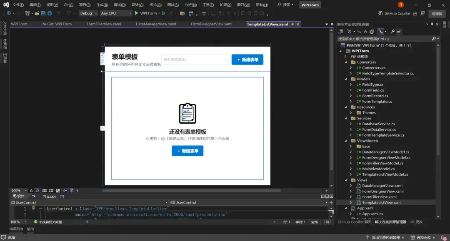The height and width of the screenshot is (241, 450).
Task: Switch to XAML pane button
Action: [50, 196]
